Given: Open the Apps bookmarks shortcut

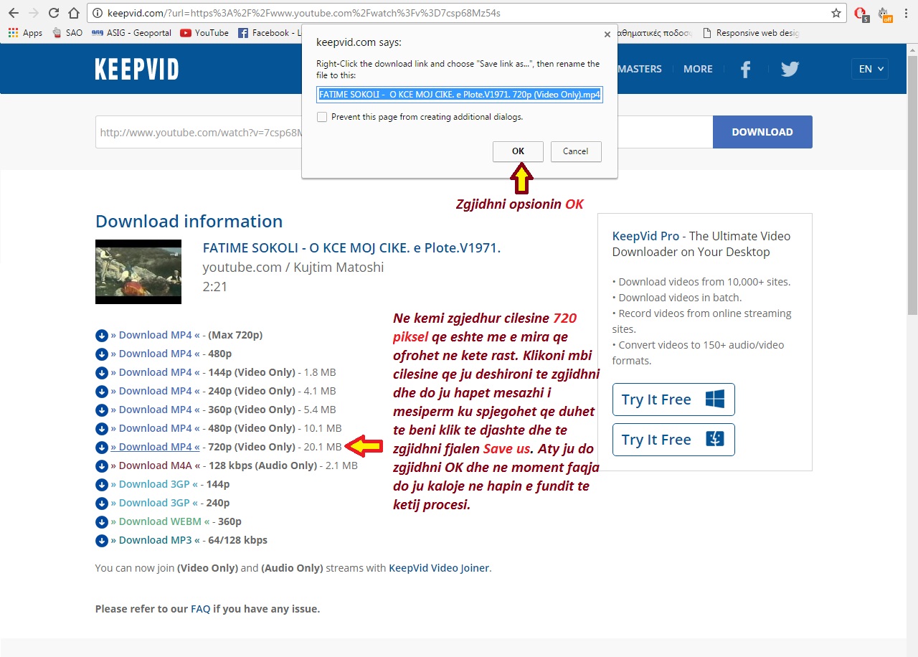Looking at the screenshot, I should coord(25,33).
